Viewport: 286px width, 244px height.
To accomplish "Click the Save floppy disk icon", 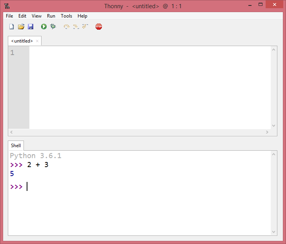I will 31,27.
